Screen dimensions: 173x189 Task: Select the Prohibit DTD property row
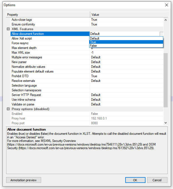[20, 76]
